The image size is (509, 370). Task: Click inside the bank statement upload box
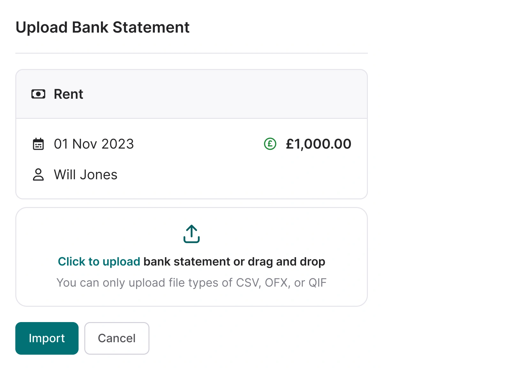pos(191,256)
